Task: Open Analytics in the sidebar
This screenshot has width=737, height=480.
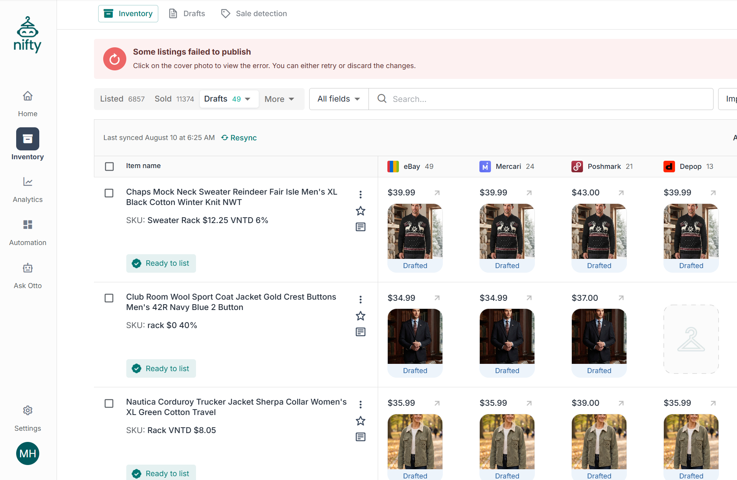Action: pyautogui.click(x=28, y=189)
